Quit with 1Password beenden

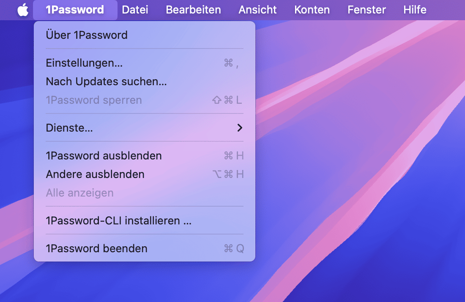(x=96, y=248)
